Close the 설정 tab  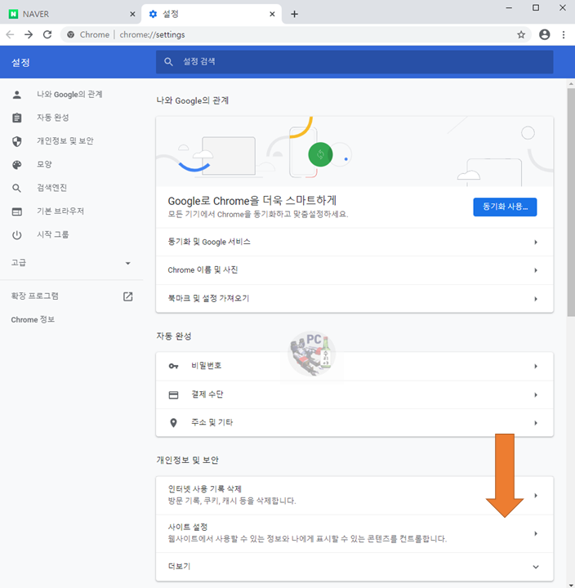[272, 14]
